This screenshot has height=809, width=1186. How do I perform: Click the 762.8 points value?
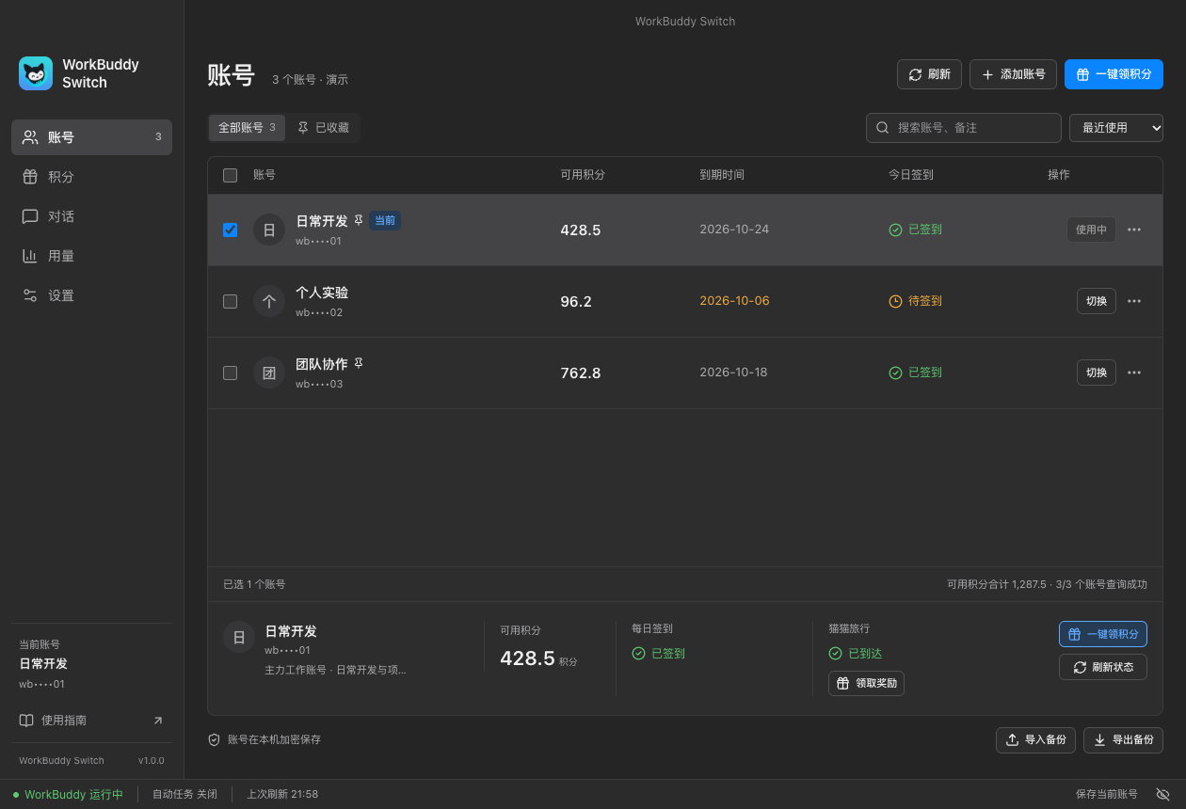click(581, 373)
